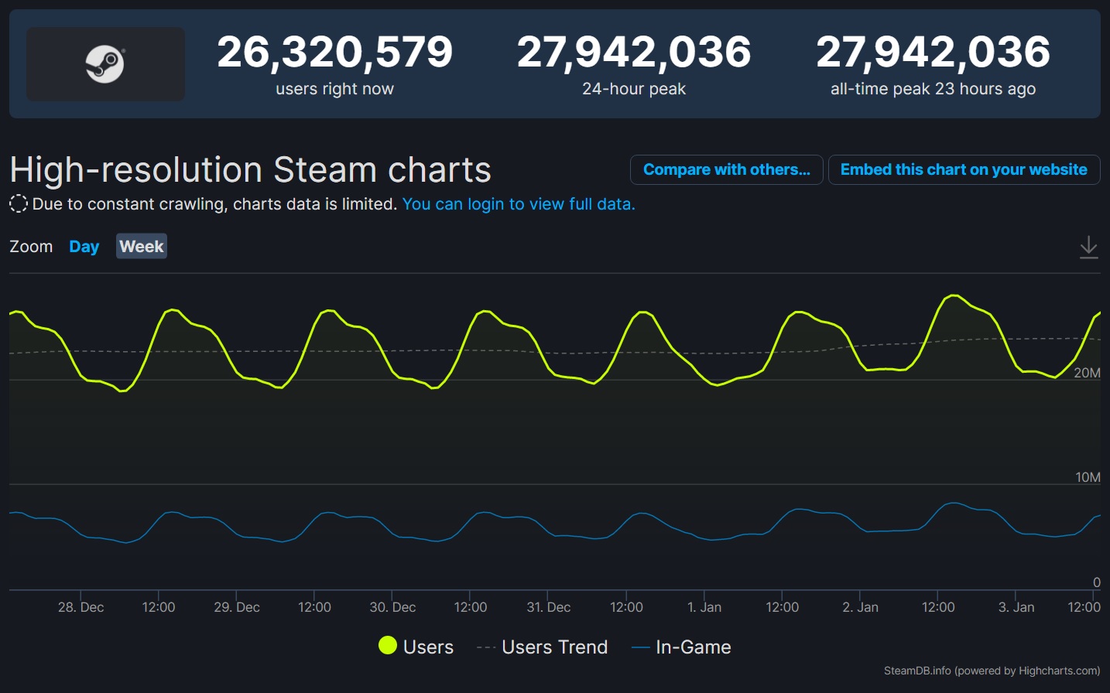Image resolution: width=1110 pixels, height=693 pixels.
Task: Click the Users peak on 2. Jan afternoon
Action: [x=954, y=295]
